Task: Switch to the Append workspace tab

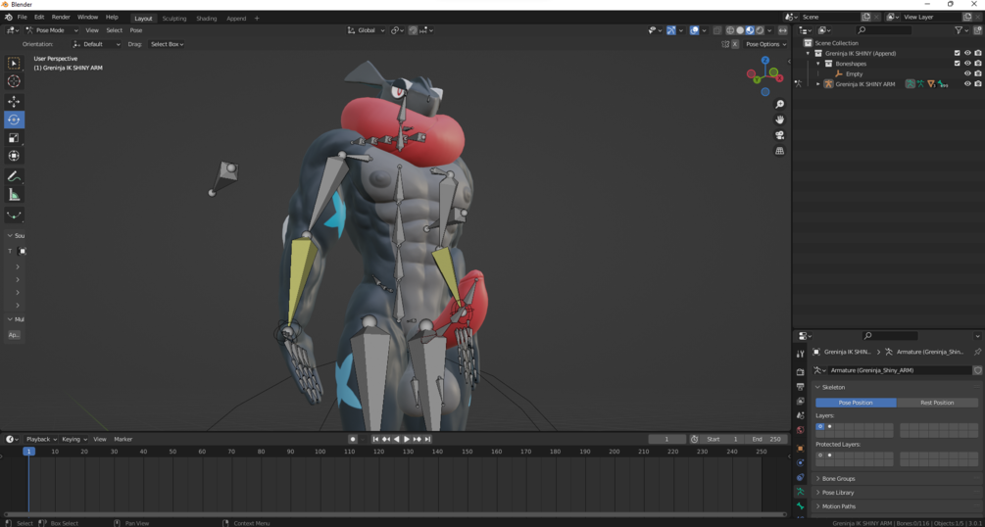Action: tap(236, 19)
